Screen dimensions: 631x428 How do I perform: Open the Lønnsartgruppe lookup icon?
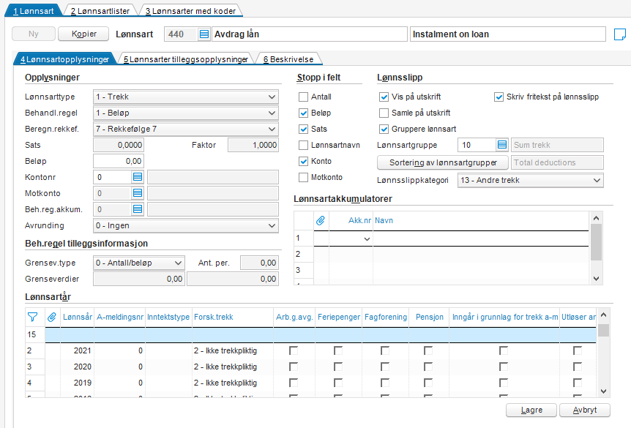[x=502, y=145]
